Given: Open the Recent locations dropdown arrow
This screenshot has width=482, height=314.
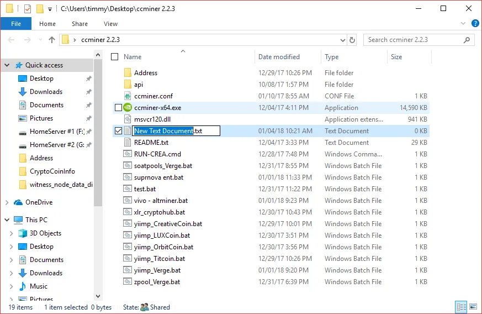Looking at the screenshot, I should pyautogui.click(x=40, y=40).
